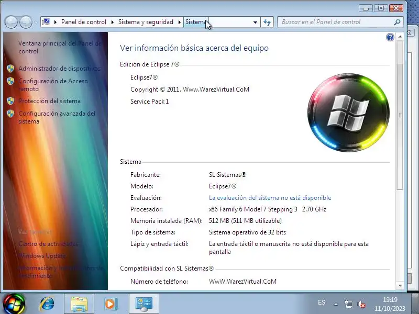Open Windows Explorer folder from taskbar
Screen dimensions: 419x314
pos(79,304)
